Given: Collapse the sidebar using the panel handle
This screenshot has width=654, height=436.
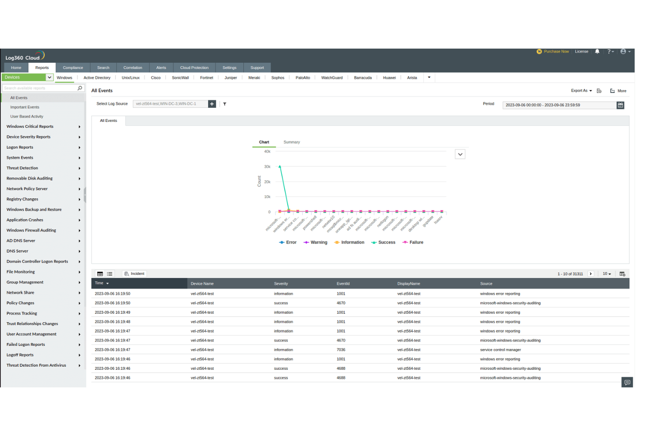Looking at the screenshot, I should [85, 194].
